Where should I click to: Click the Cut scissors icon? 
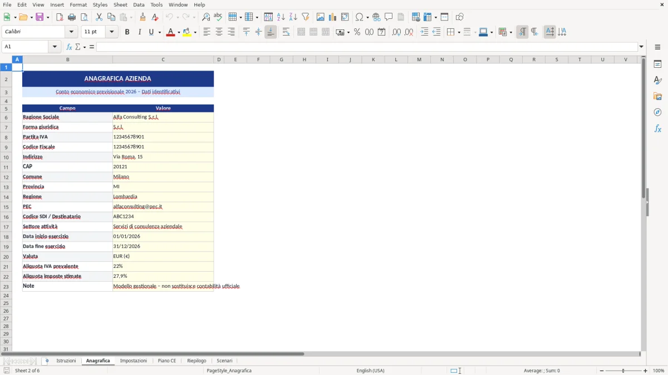tap(99, 17)
